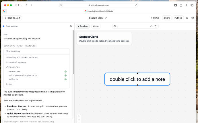Zoom in the canvas with plus button
The image size is (198, 123).
[x=79, y=116]
